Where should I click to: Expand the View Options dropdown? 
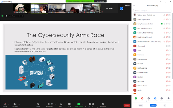[x=101, y=1]
